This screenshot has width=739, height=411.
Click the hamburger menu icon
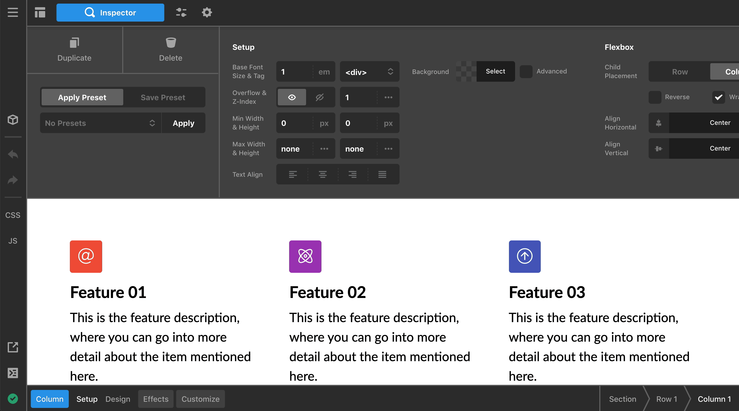coord(13,12)
